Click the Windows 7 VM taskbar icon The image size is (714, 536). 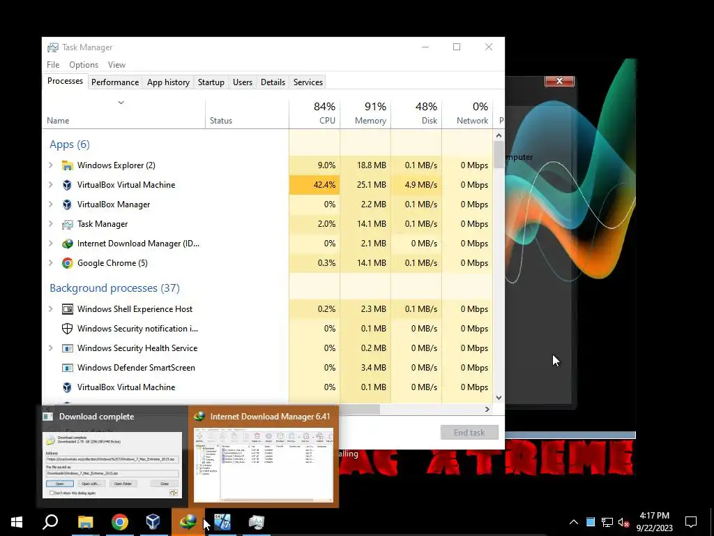point(222,522)
